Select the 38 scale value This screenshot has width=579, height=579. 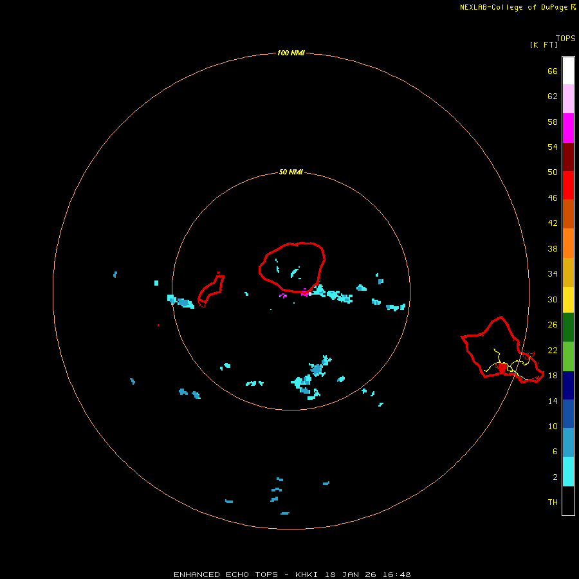click(x=553, y=249)
